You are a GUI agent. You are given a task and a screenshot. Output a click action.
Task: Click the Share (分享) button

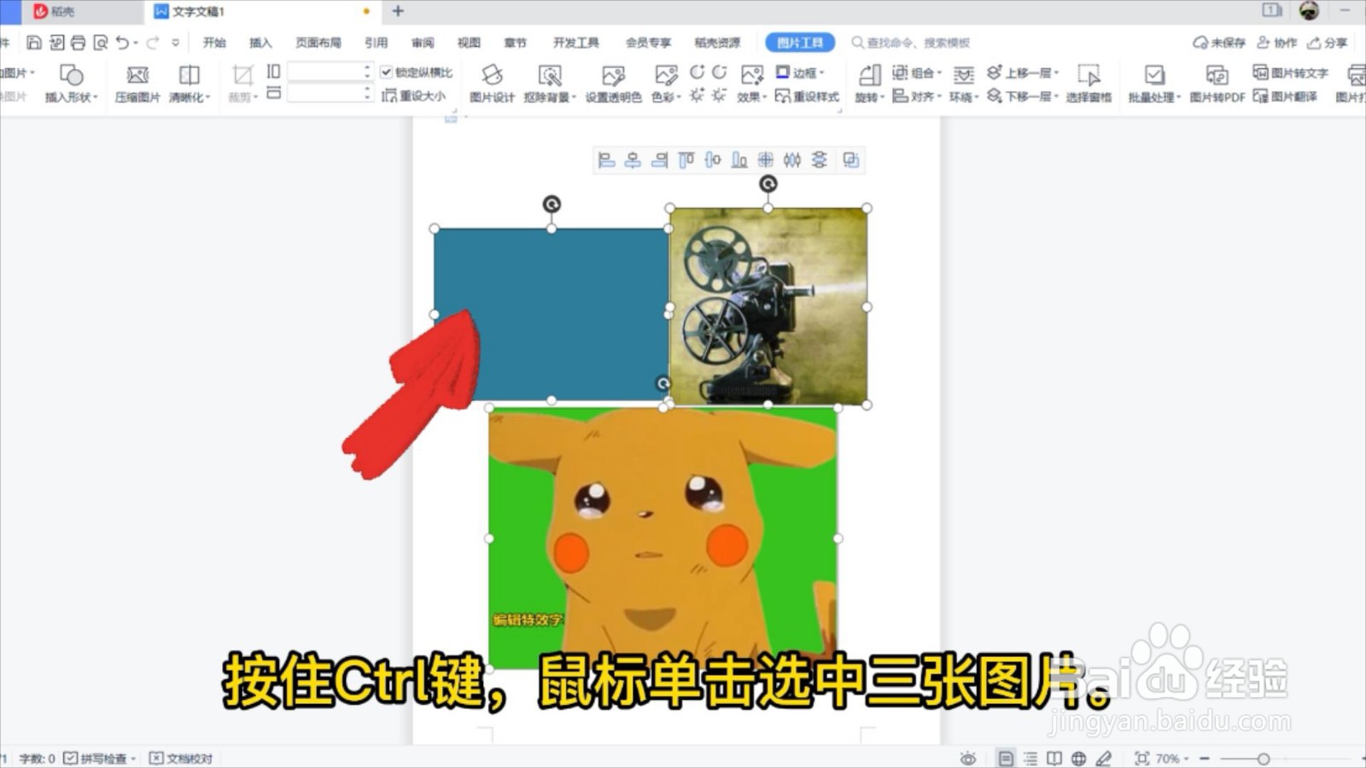(1328, 43)
